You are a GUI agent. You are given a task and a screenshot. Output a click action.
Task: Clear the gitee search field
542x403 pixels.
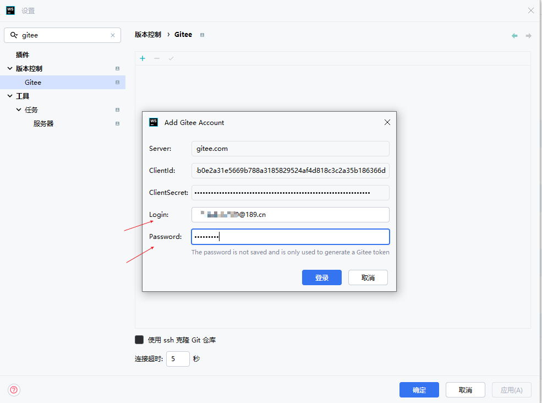tap(113, 35)
